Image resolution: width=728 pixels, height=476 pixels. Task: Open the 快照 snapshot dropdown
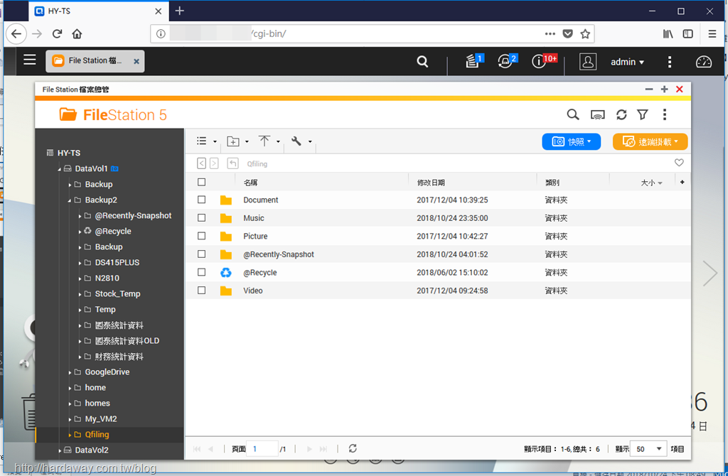pyautogui.click(x=571, y=141)
